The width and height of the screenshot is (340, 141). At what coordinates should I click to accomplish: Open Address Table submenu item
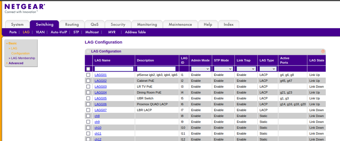135,32
